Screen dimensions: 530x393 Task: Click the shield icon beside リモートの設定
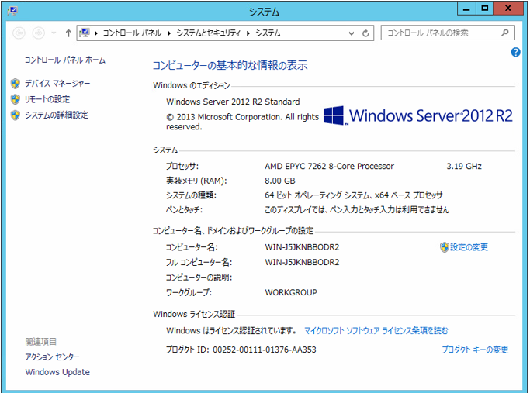[x=16, y=99]
